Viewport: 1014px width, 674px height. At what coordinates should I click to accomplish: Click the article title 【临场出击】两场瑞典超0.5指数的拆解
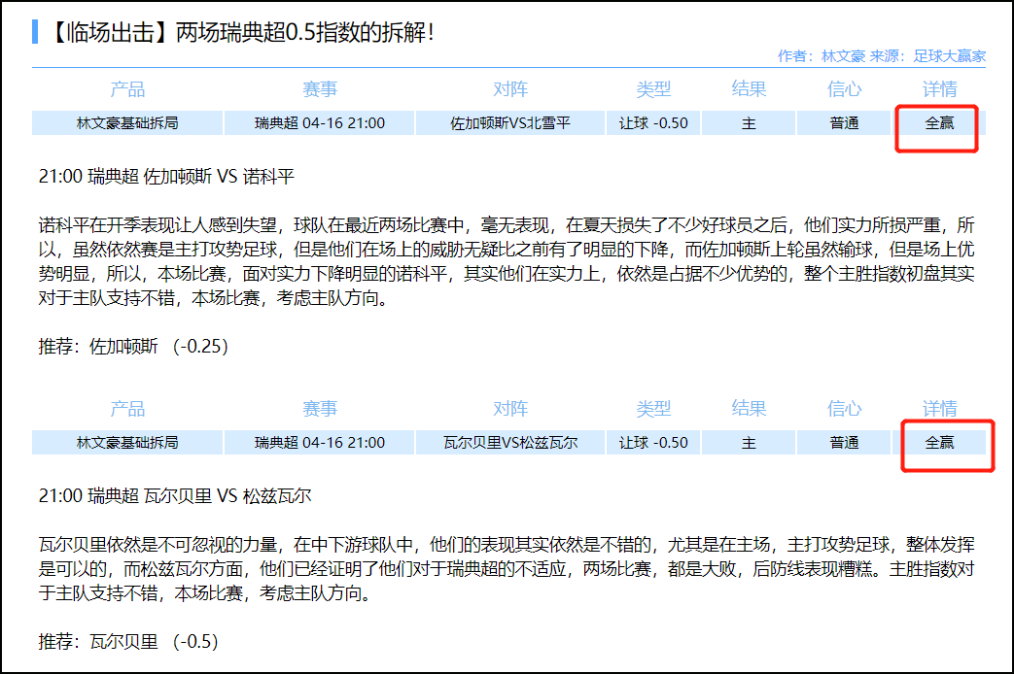[242, 32]
